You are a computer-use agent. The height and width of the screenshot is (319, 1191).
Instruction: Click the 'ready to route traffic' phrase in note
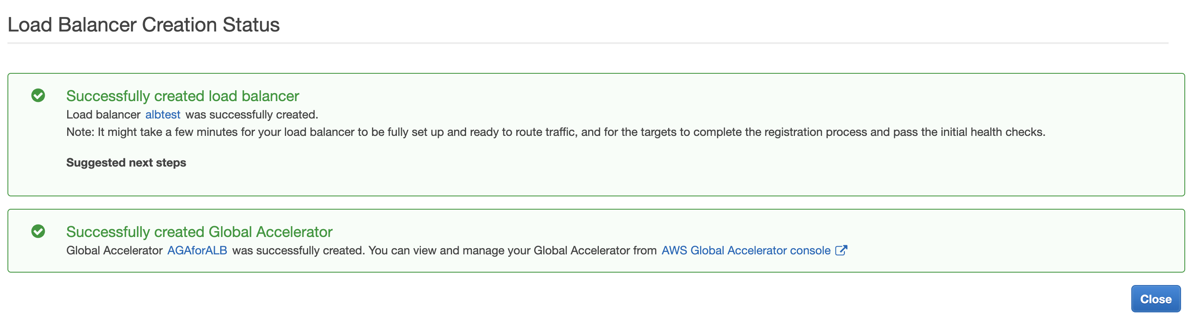coord(524,132)
